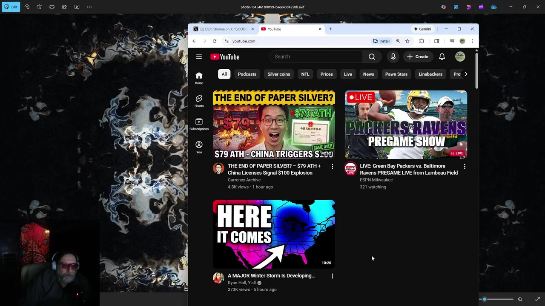Viewport: 545px width, 306px height.
Task: Open a new browser tab
Action: point(330,29)
